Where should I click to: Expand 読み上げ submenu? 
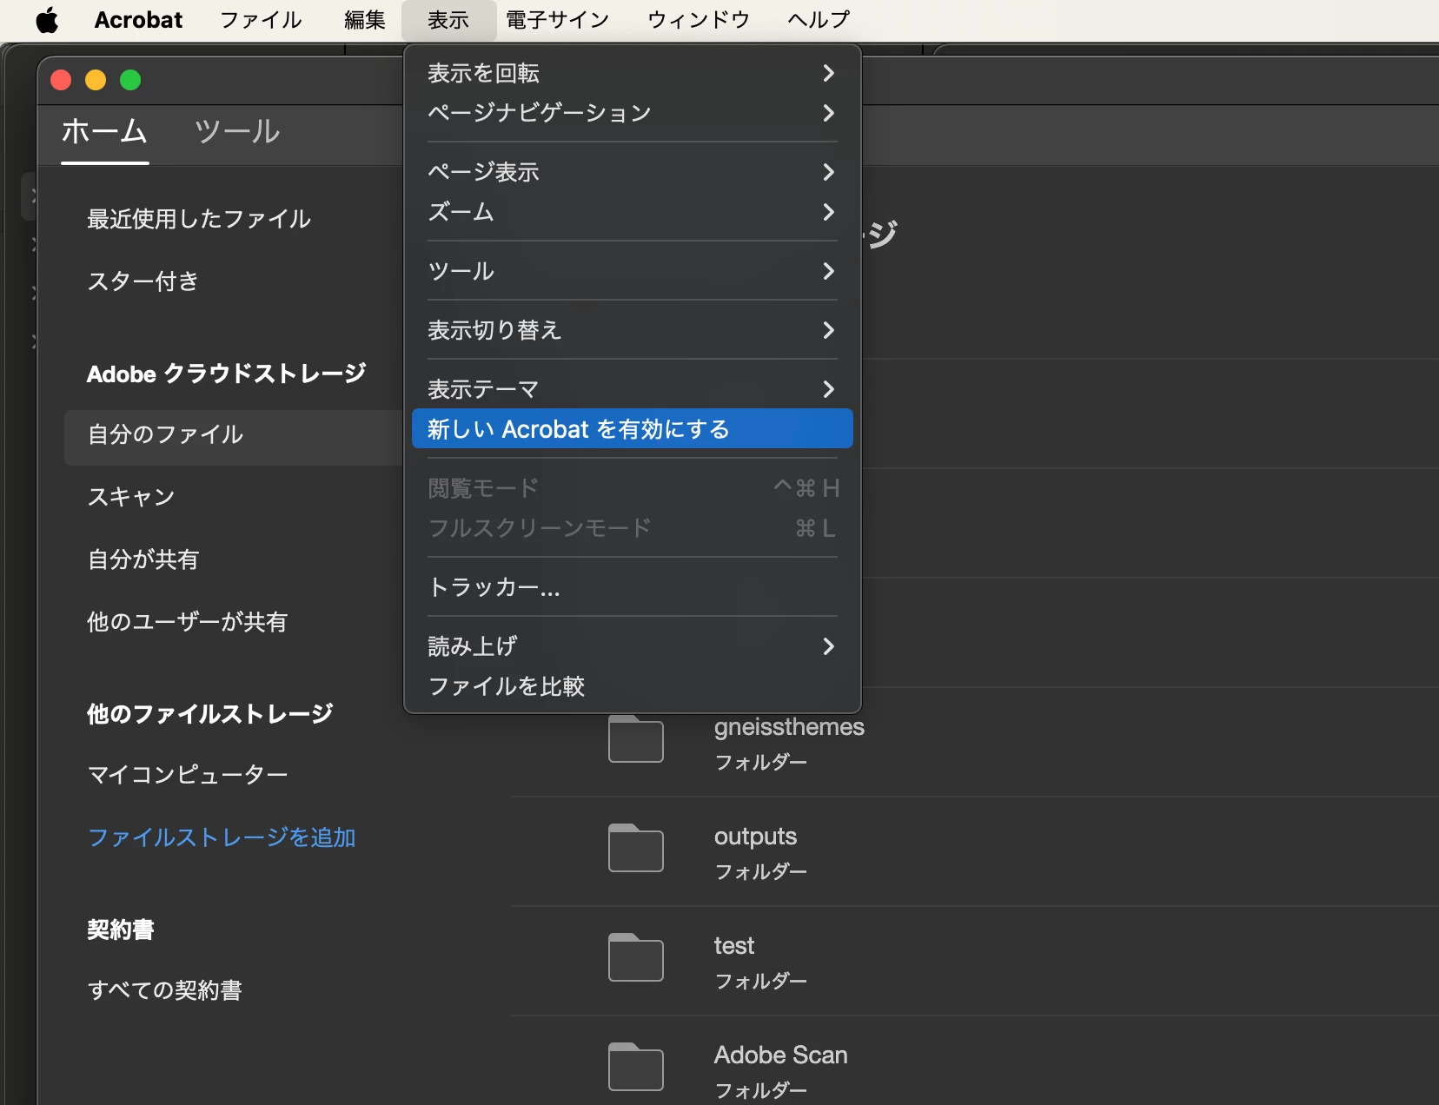point(633,646)
